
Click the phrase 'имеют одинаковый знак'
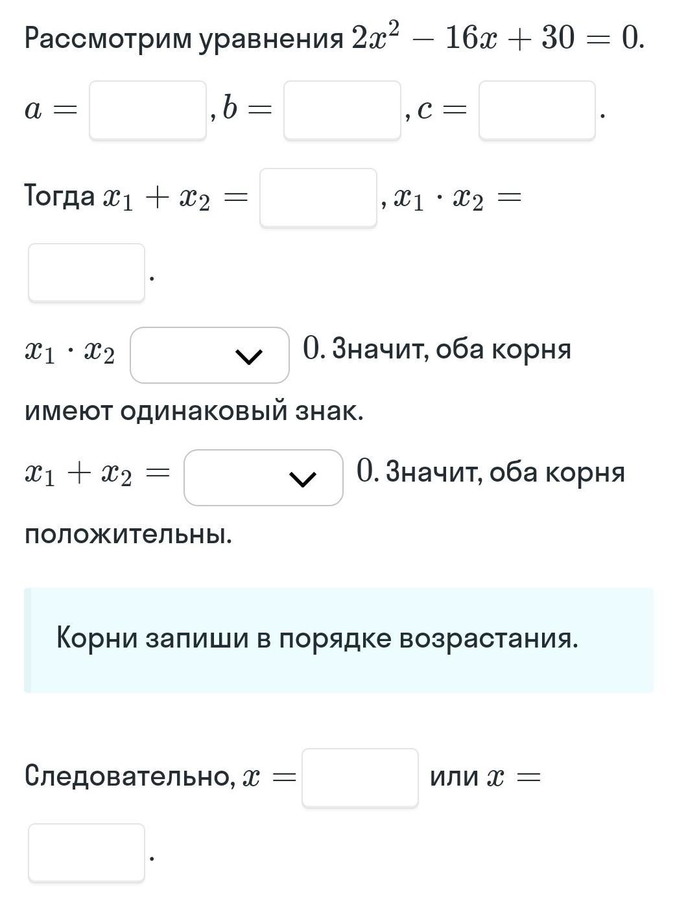tap(194, 411)
